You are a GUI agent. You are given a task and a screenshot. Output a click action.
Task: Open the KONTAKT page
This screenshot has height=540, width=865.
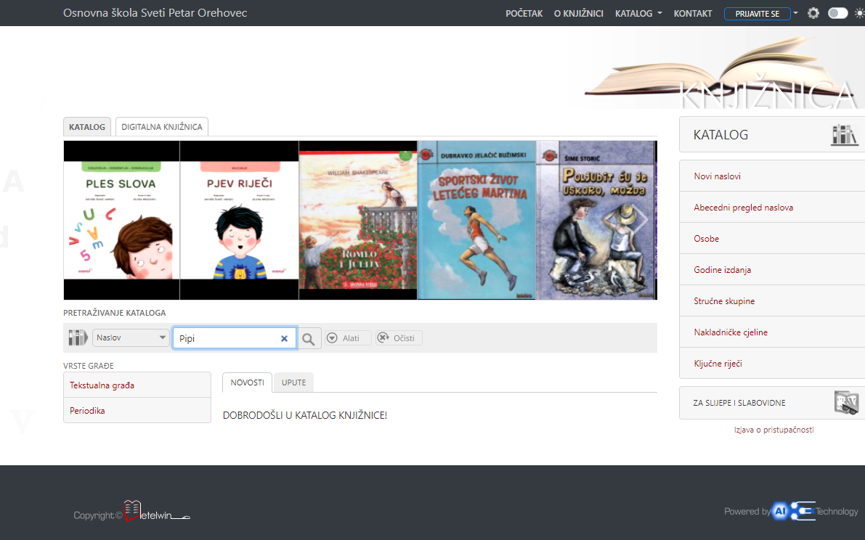coord(693,13)
